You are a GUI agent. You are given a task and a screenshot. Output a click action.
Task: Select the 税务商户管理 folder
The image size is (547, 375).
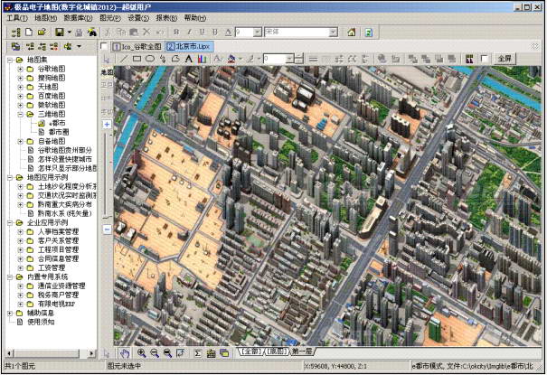pyautogui.click(x=58, y=295)
